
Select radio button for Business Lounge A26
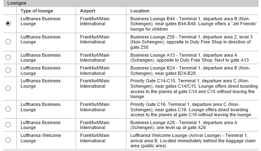(x=8, y=125)
